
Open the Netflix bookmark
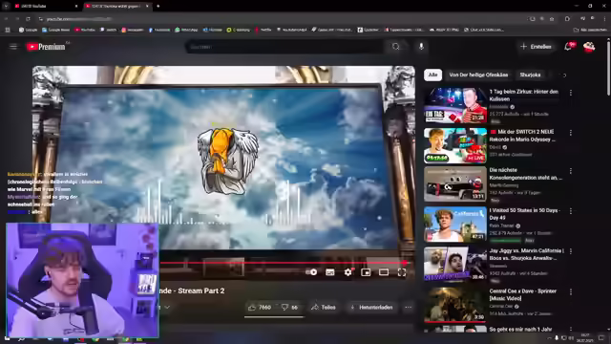tap(263, 30)
